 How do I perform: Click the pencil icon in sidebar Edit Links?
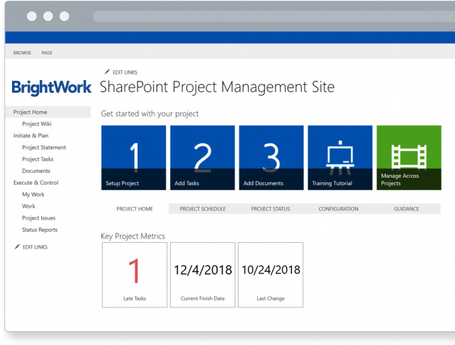[17, 247]
